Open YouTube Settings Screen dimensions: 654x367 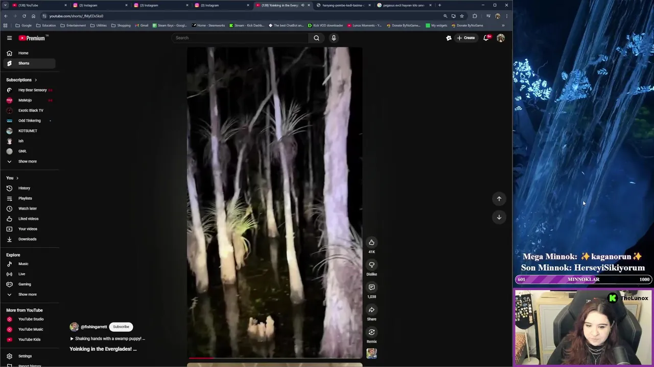tap(29, 356)
